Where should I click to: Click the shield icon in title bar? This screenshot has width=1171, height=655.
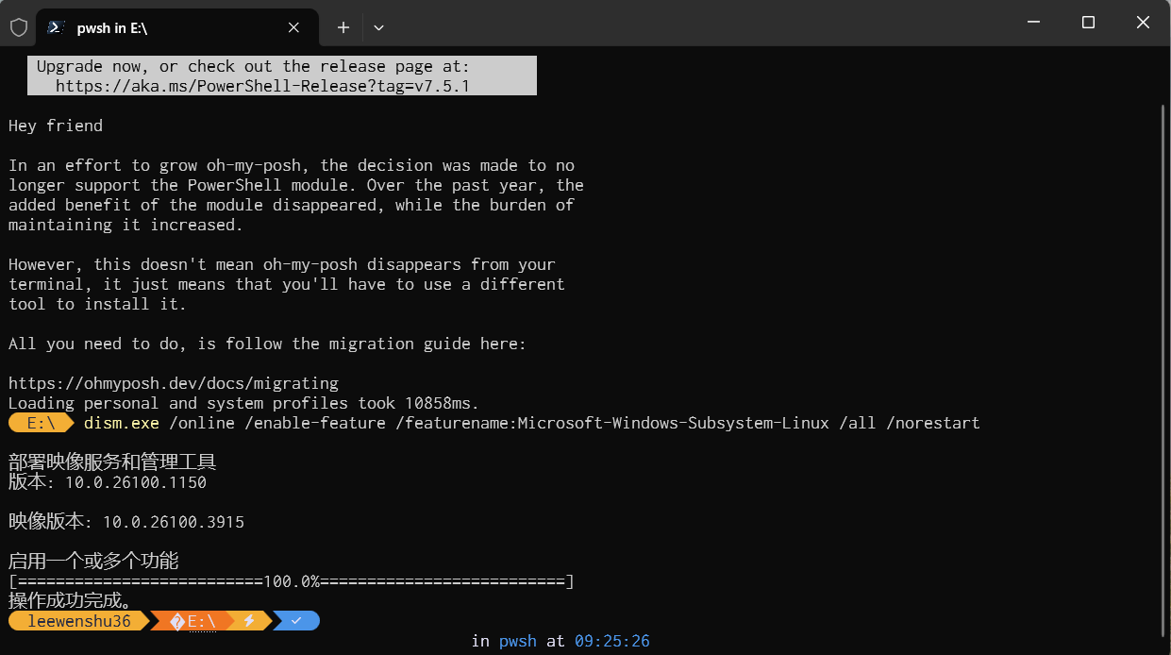(x=19, y=27)
